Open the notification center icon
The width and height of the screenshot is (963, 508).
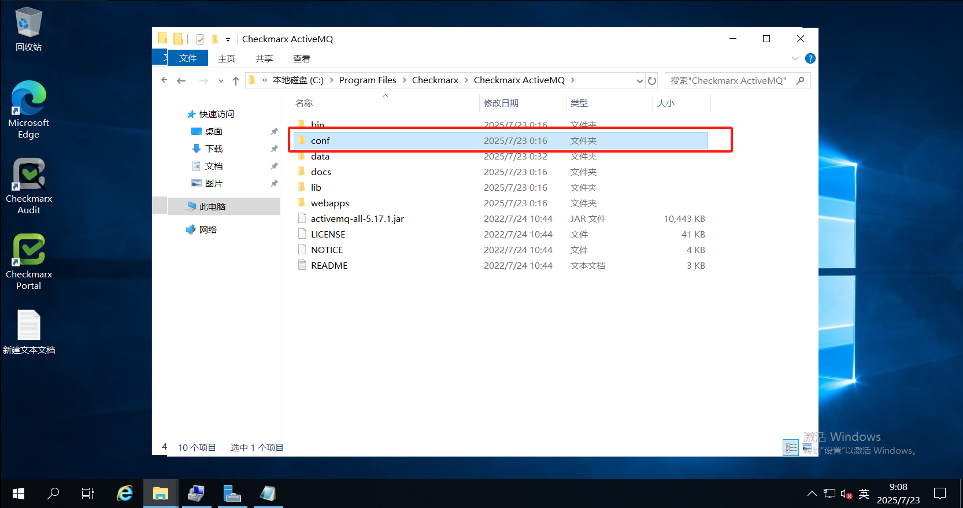coord(940,494)
